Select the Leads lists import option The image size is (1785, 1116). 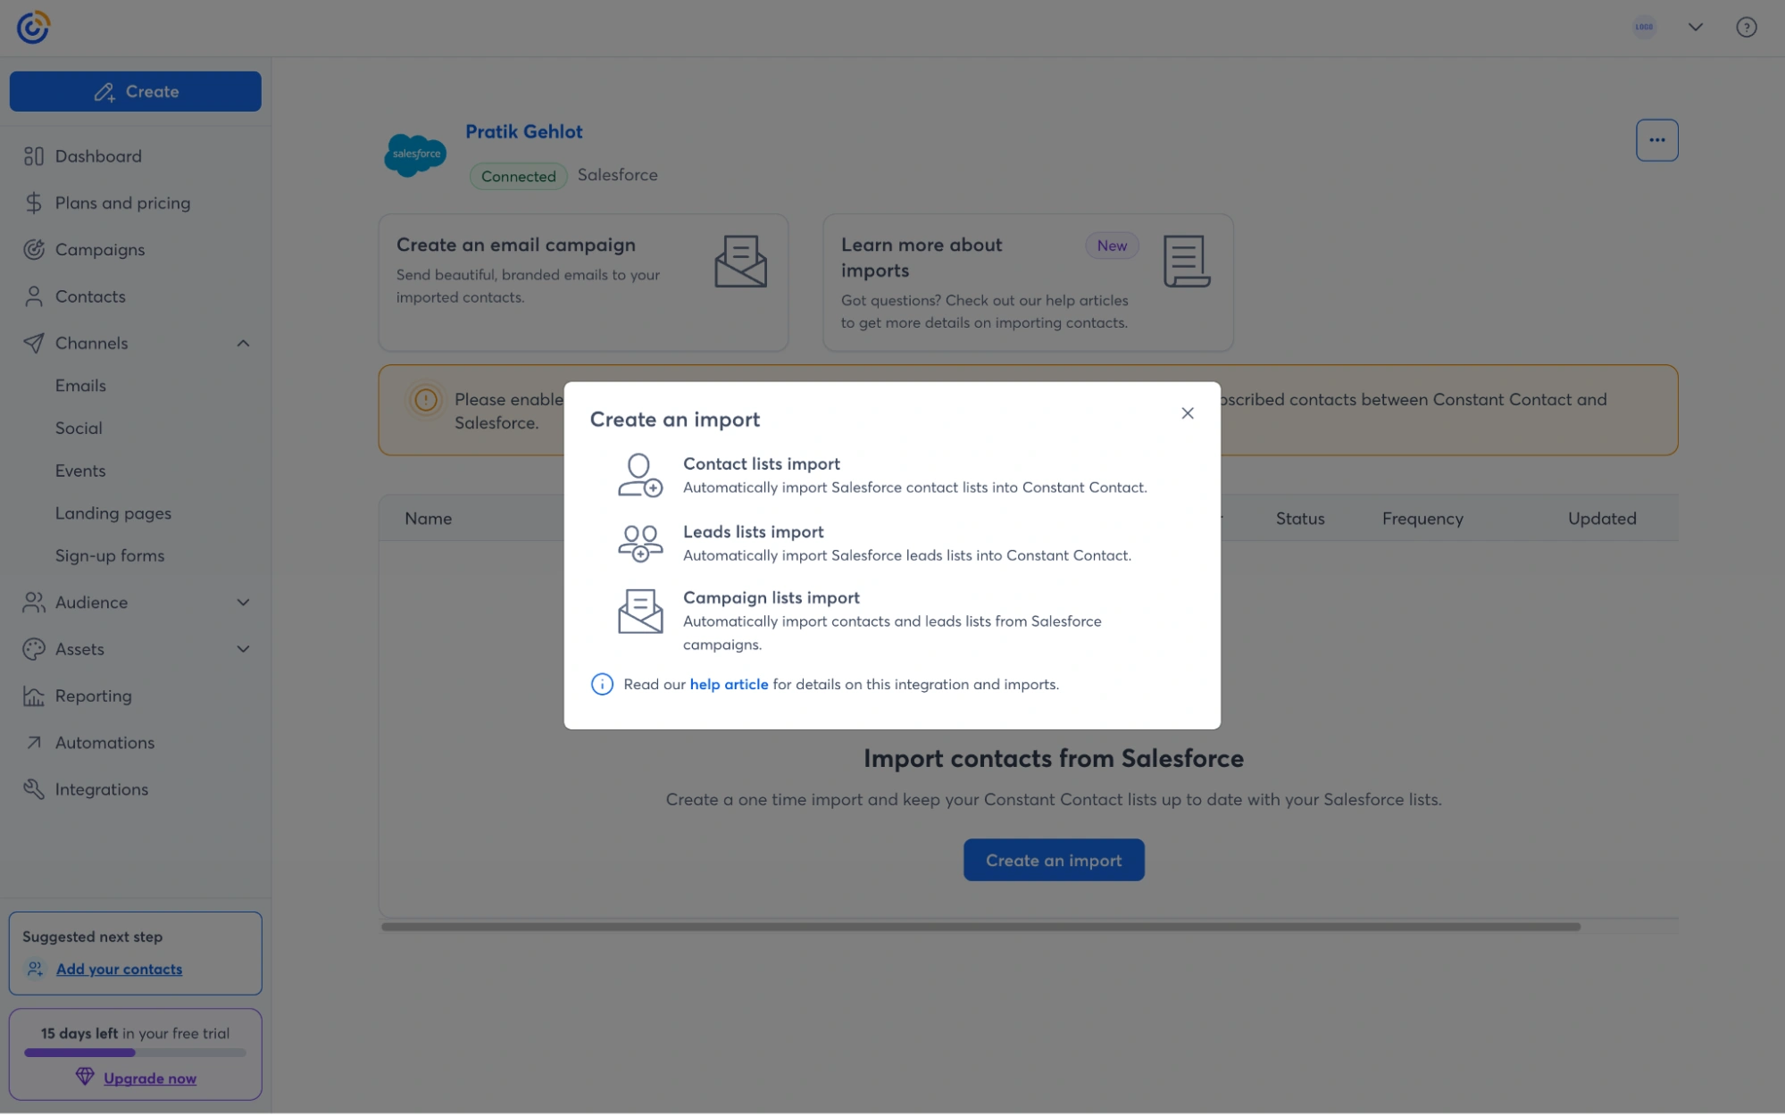(x=753, y=531)
